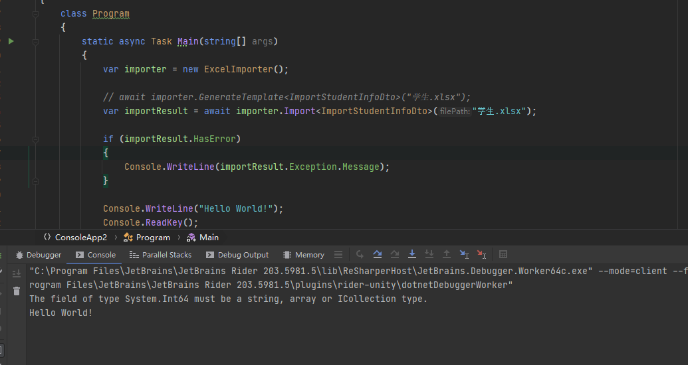Click the Scroll to End console icon
This screenshot has width=688, height=365.
point(17,273)
